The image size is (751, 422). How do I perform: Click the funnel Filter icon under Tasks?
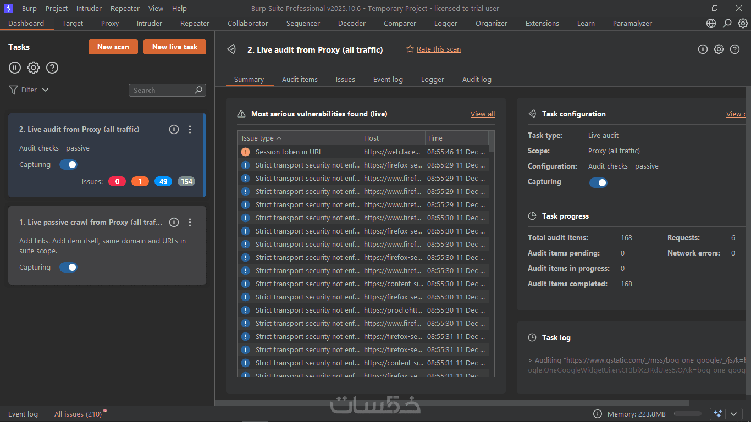coord(13,90)
